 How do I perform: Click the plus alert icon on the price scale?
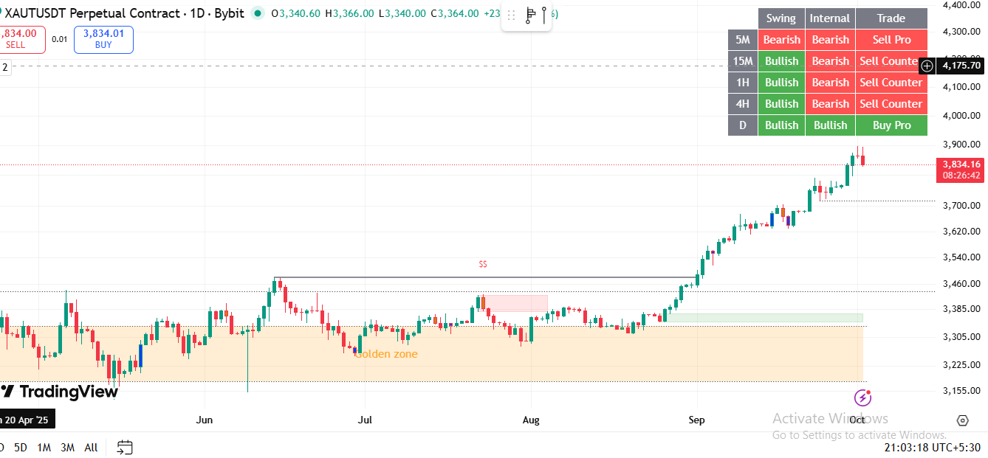927,66
